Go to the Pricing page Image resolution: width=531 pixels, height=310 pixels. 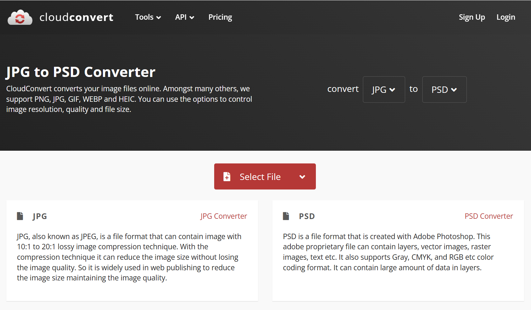point(220,17)
